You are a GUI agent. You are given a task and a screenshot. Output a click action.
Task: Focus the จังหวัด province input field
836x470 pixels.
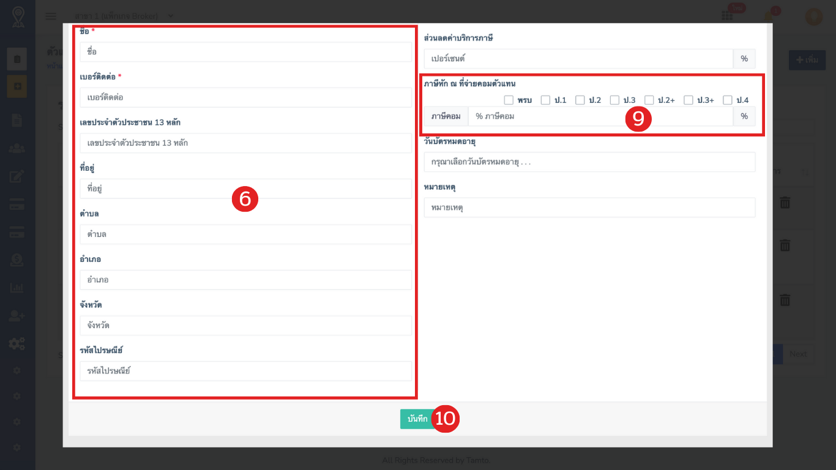[246, 326]
